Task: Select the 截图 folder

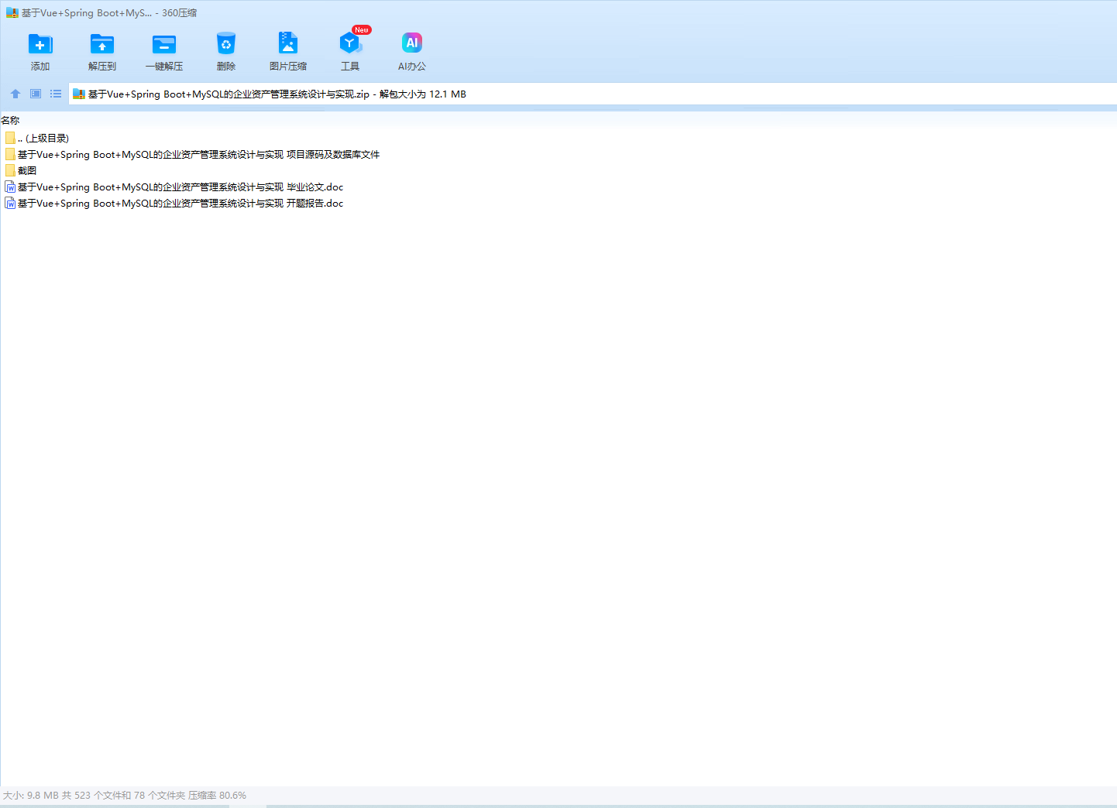Action: click(x=27, y=171)
